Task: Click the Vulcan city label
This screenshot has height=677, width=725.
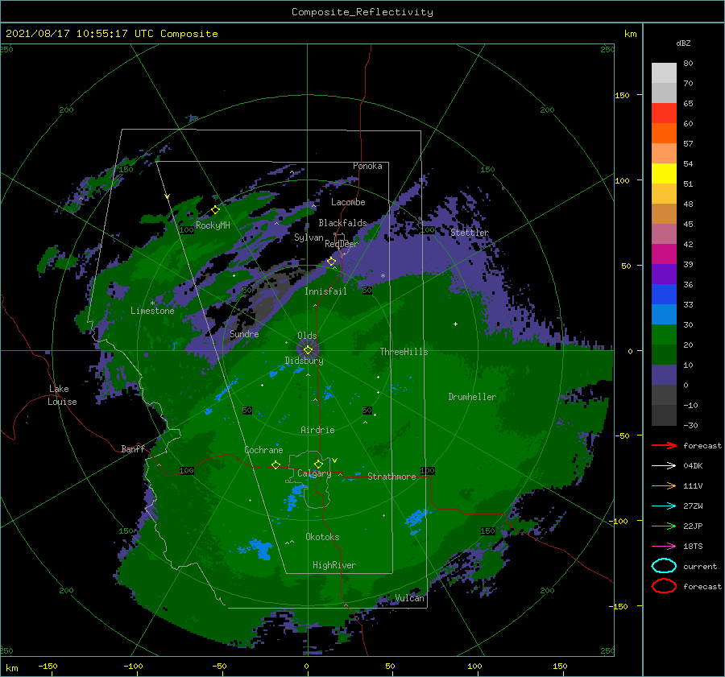Action: point(410,598)
